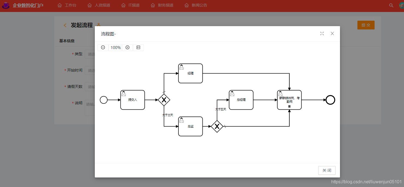Open the 工作台 menu item
404x187 pixels.
coord(67,5)
